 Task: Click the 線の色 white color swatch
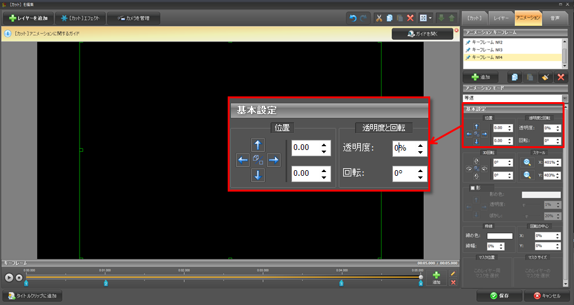[499, 236]
